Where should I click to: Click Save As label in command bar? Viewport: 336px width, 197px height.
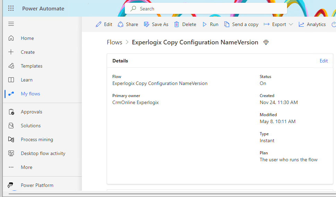click(x=160, y=24)
